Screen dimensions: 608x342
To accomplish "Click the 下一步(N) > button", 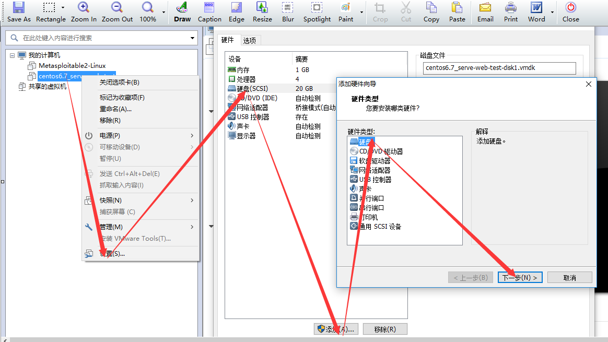I will click(520, 278).
